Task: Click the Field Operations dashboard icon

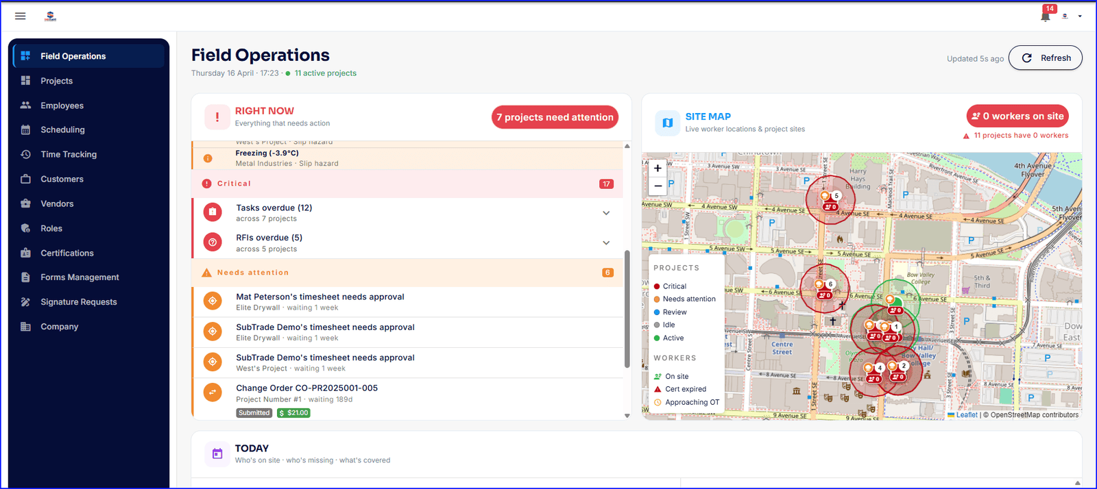Action: (25, 56)
